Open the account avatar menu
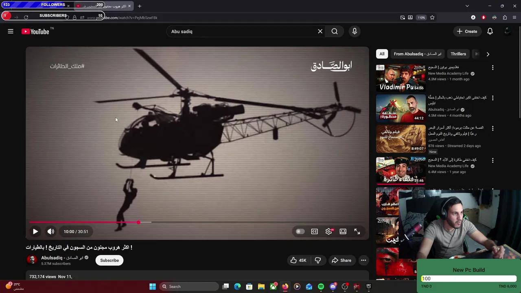Viewport: 521px width, 293px height. (x=507, y=31)
